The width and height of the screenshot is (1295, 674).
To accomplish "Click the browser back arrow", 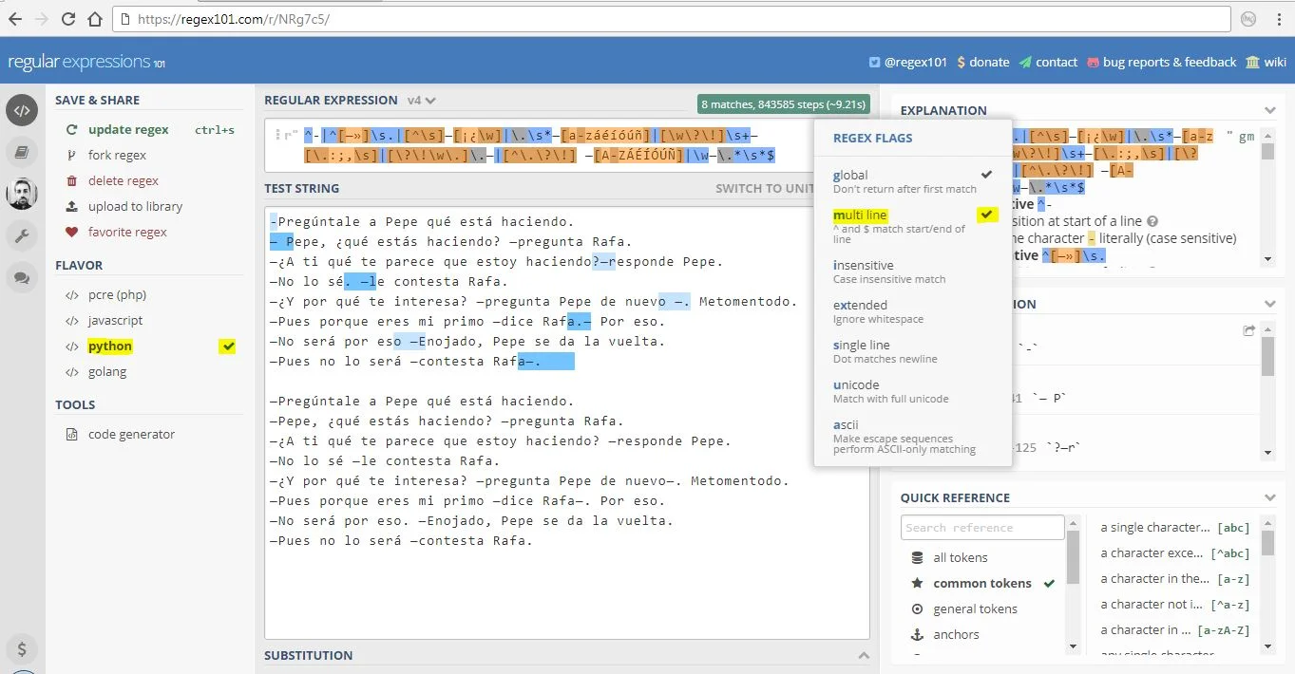I will coord(15,18).
